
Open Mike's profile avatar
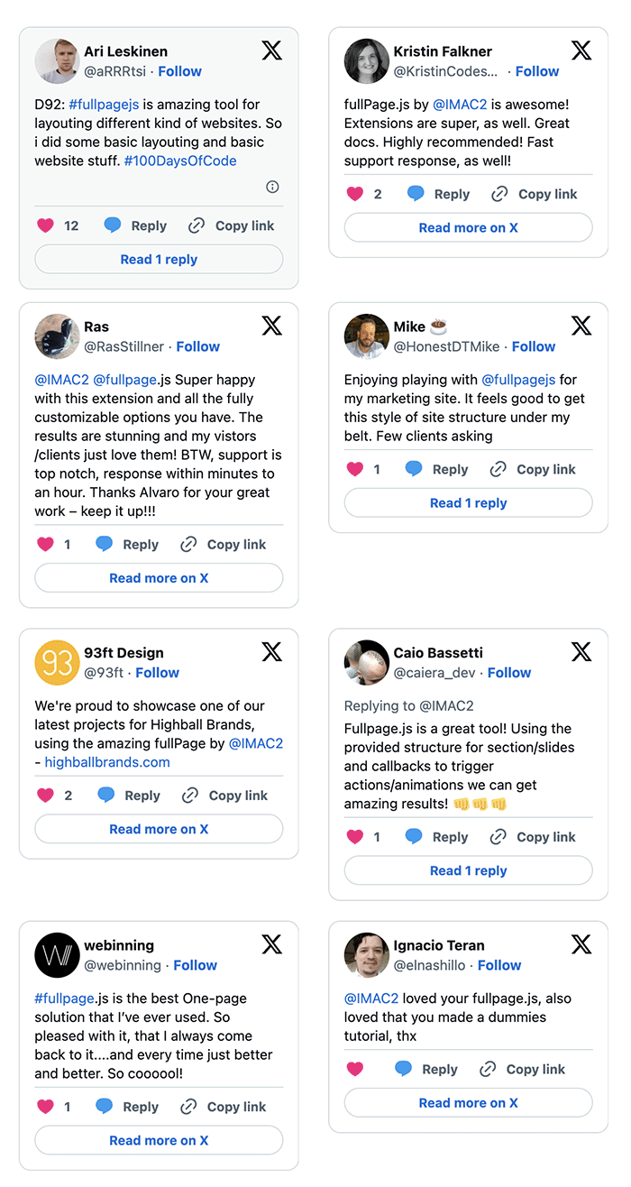[x=366, y=336]
